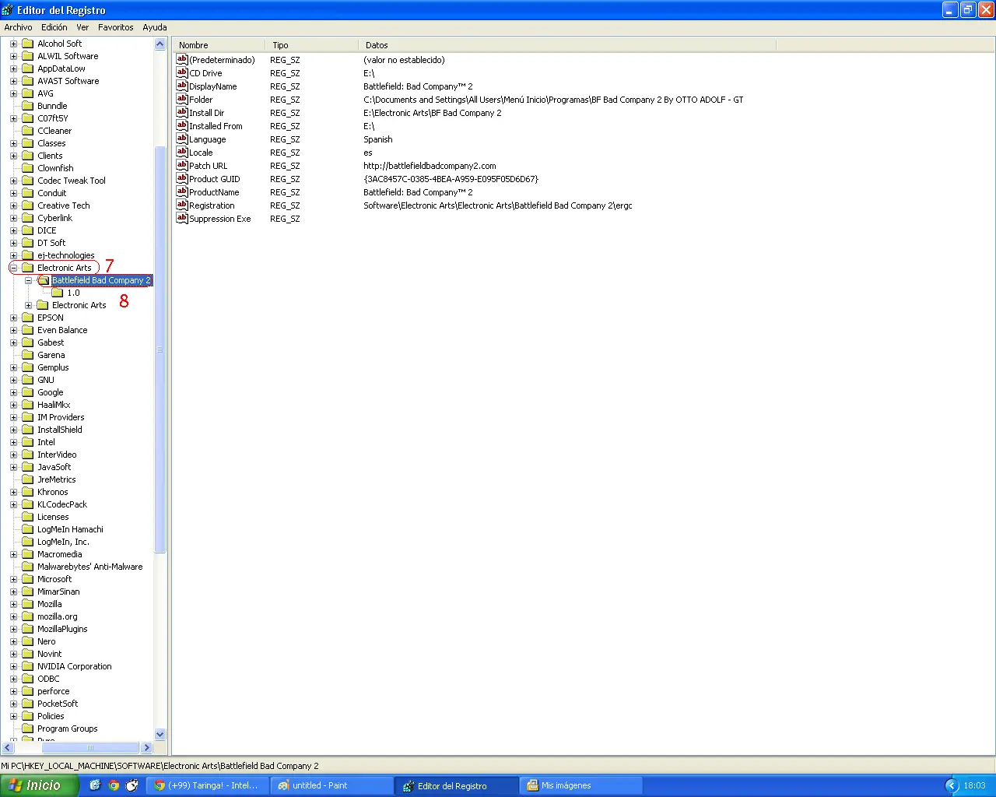Screen dimensions: 996x797
Task: Click the 18:03 system clock
Action: (974, 785)
